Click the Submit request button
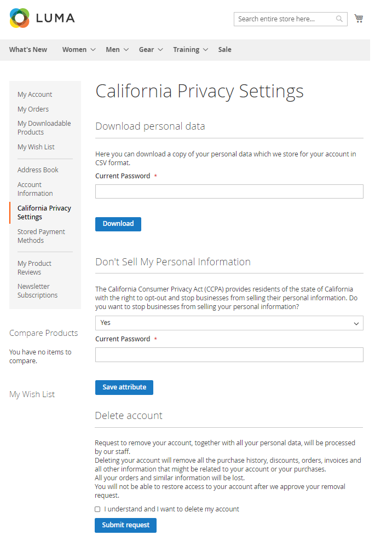The width and height of the screenshot is (375, 547). (125, 525)
